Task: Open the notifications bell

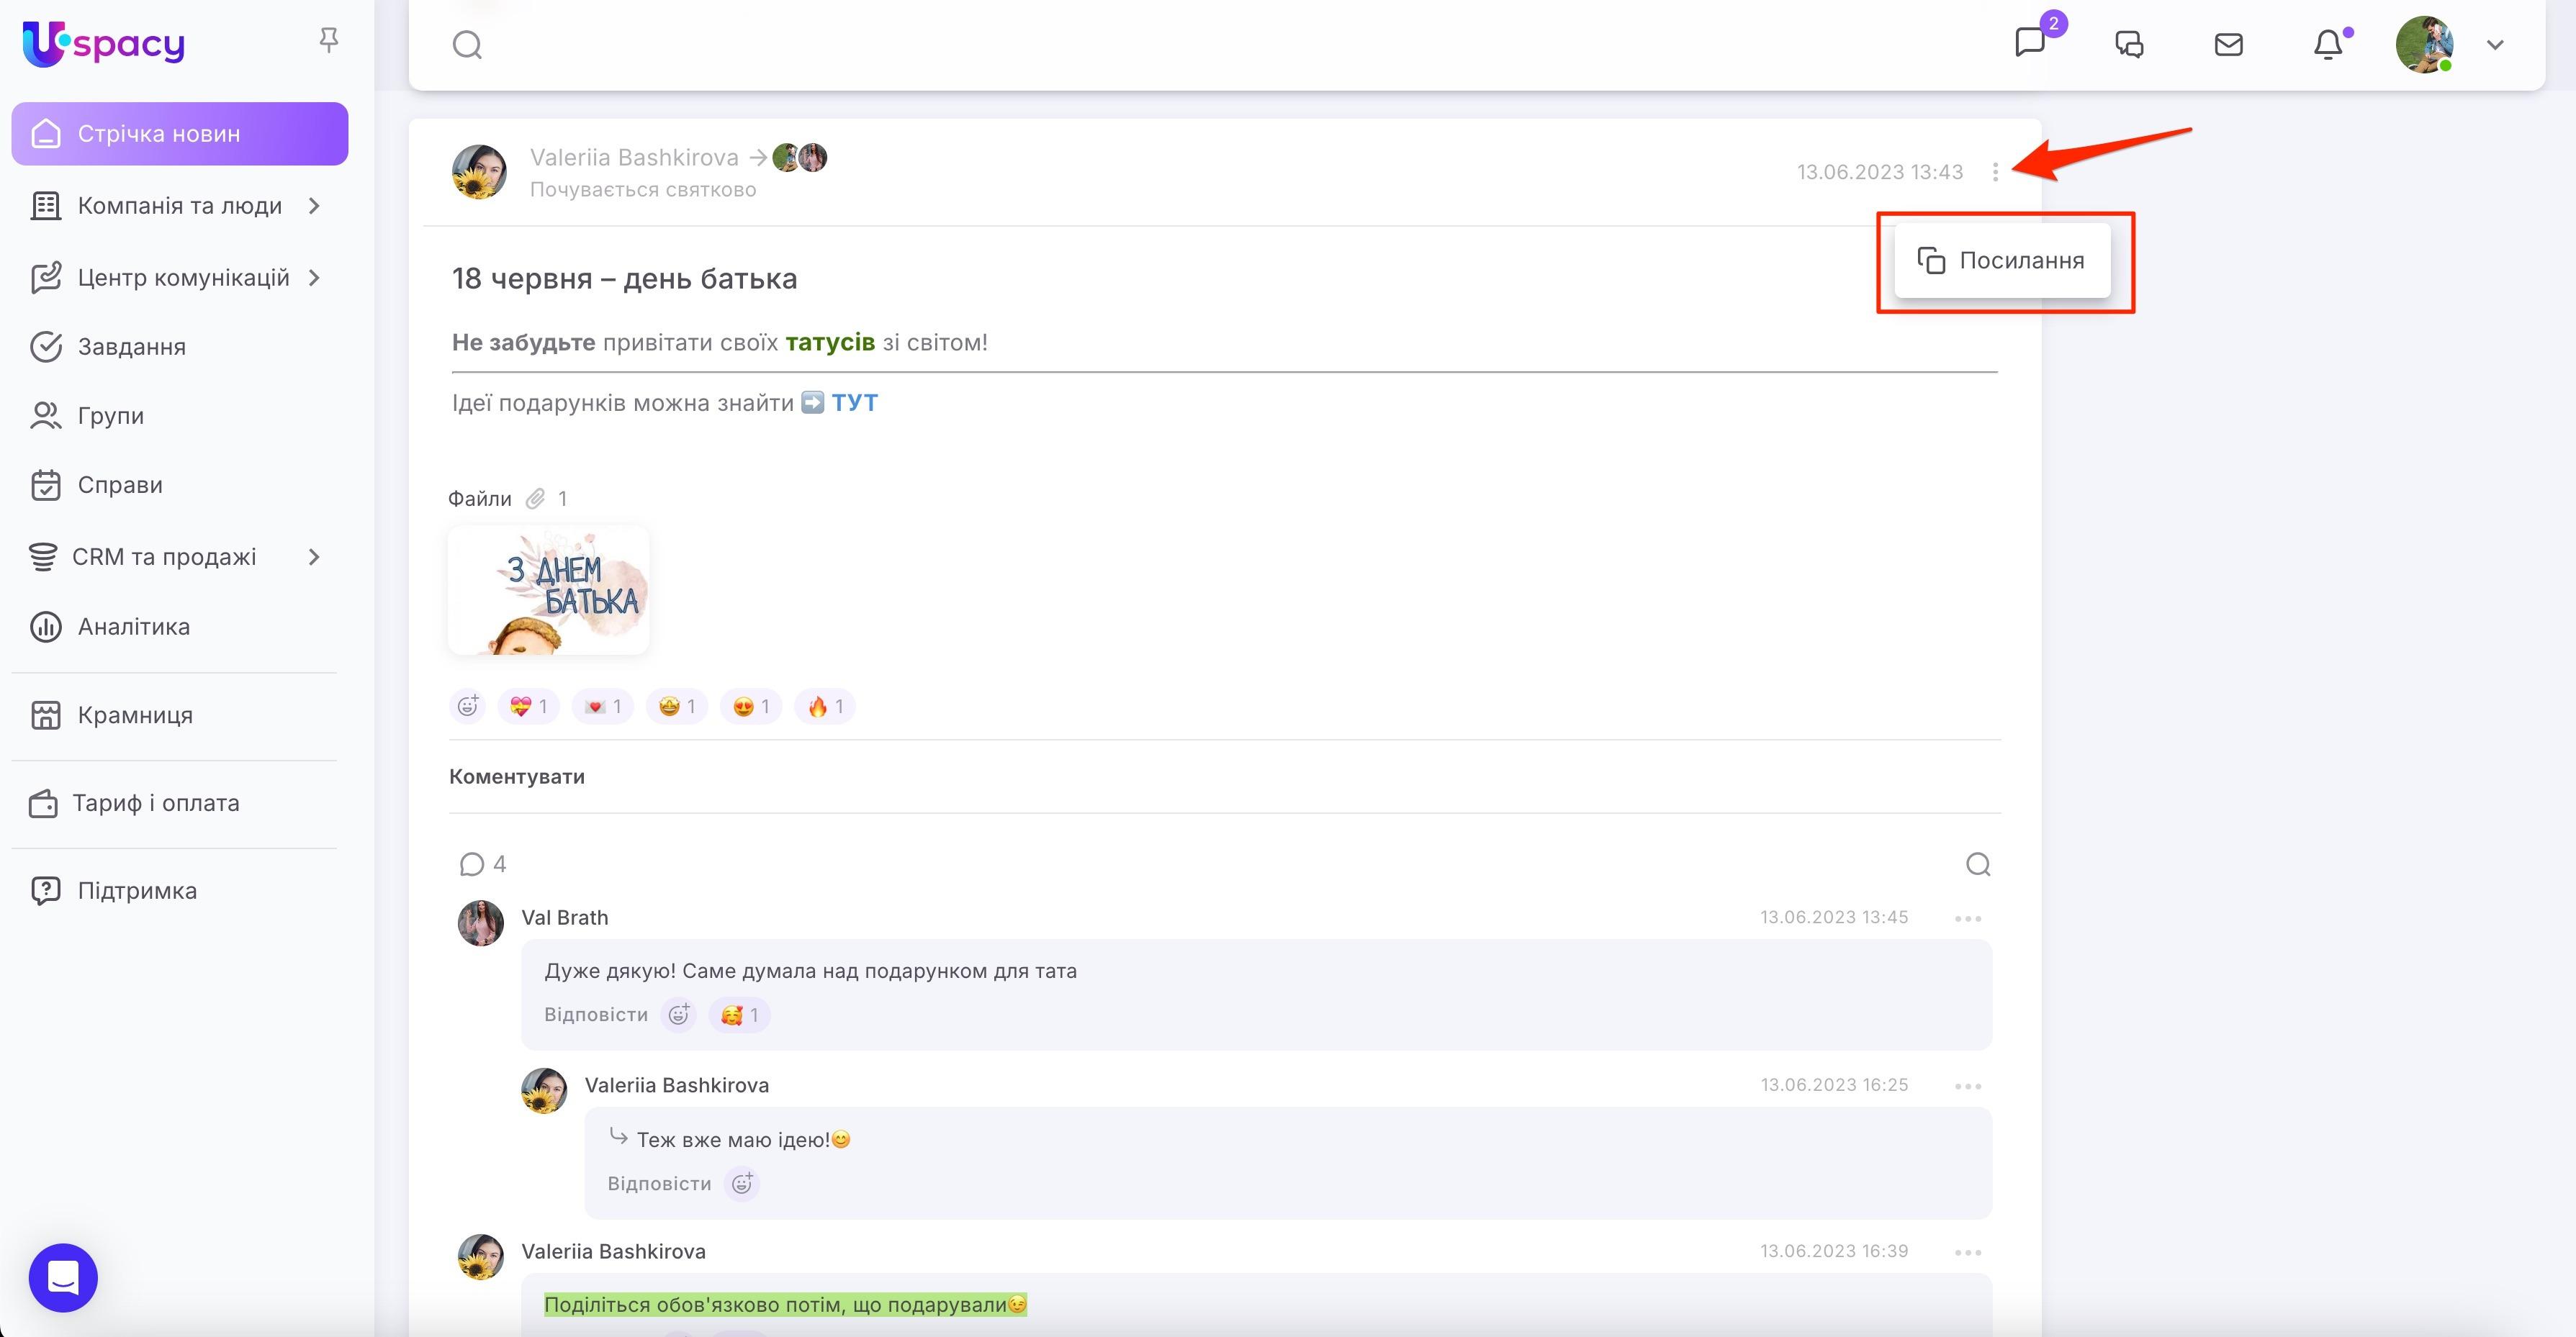Action: coord(2328,45)
